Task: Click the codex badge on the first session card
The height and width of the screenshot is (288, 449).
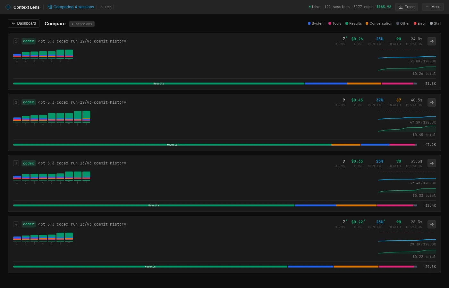Action: [x=28, y=41]
